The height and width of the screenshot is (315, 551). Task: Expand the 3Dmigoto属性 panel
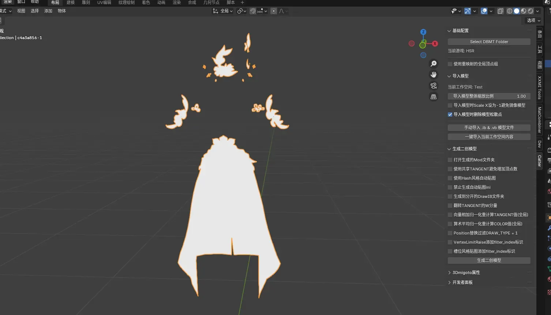click(466, 273)
